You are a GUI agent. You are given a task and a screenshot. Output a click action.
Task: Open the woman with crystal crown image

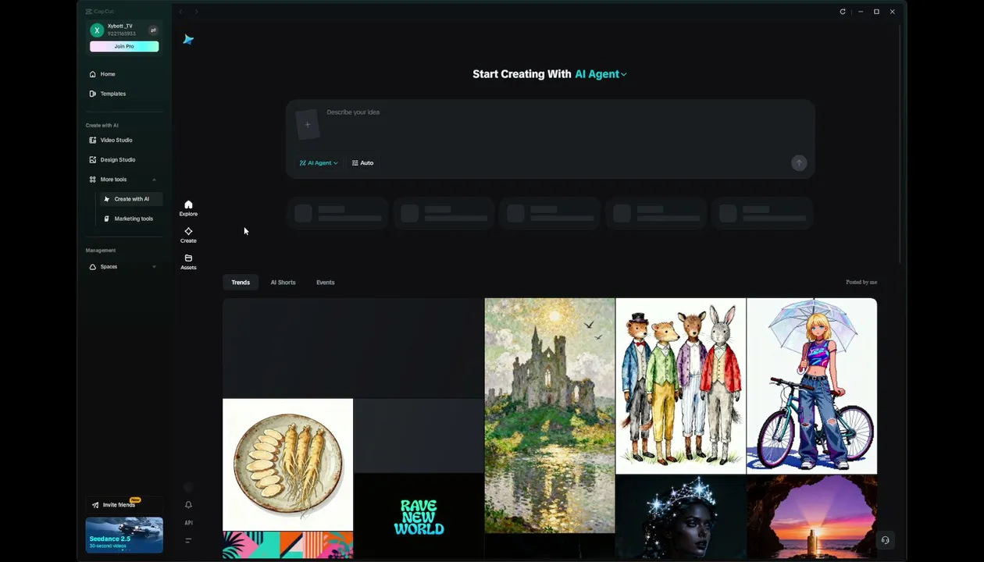click(680, 518)
